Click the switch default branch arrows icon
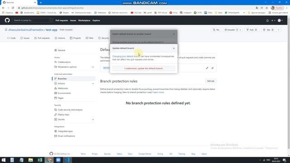 [x=213, y=68]
